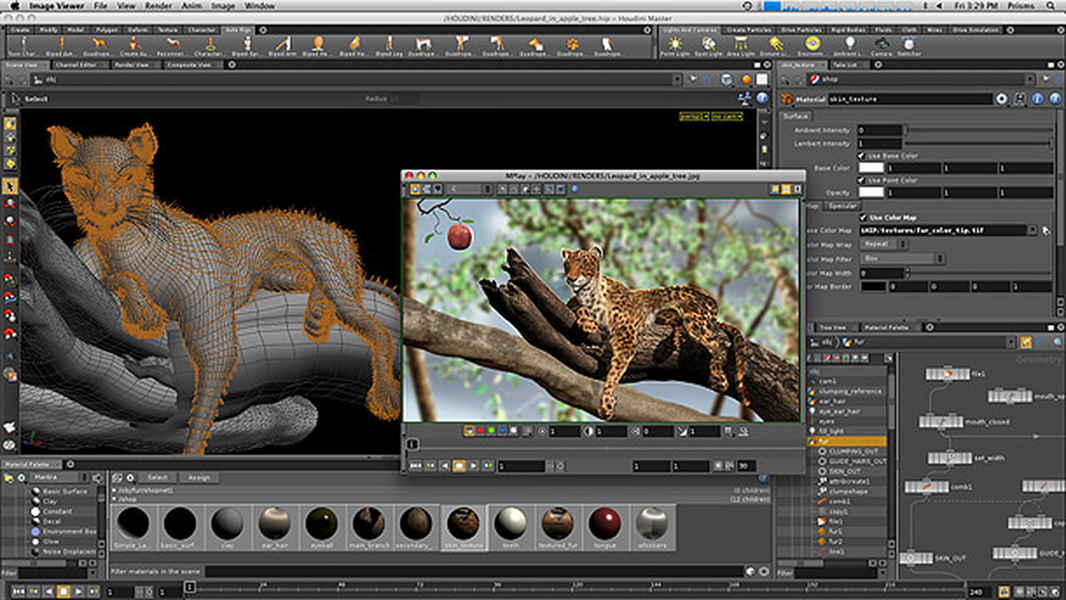Open the Color Map Filter Box dropdown

(901, 259)
